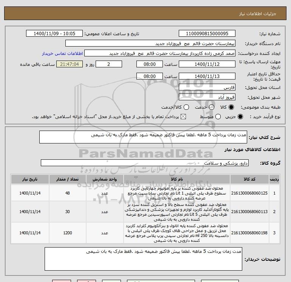The width and height of the screenshot is (291, 282).
Task: Click the remaining days field showing 2
Action: point(109,64)
